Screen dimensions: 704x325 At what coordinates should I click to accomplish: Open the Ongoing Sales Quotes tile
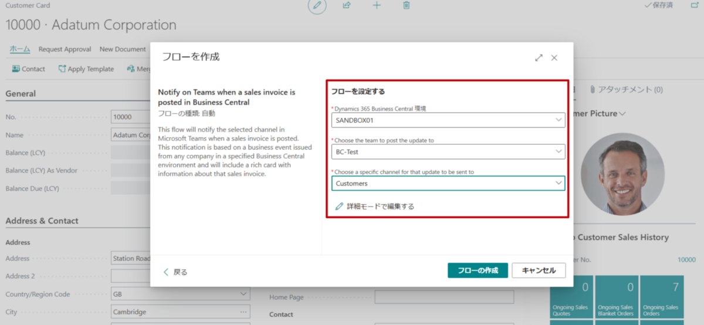[x=572, y=298]
